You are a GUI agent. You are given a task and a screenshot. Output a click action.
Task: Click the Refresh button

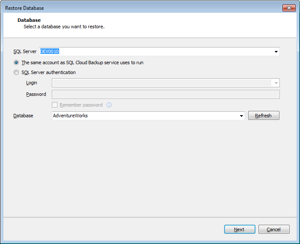point(264,116)
